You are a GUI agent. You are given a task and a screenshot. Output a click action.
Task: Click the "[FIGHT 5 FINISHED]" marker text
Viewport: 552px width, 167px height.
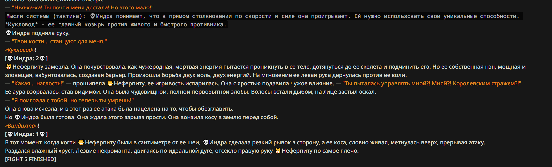click(x=31, y=159)
